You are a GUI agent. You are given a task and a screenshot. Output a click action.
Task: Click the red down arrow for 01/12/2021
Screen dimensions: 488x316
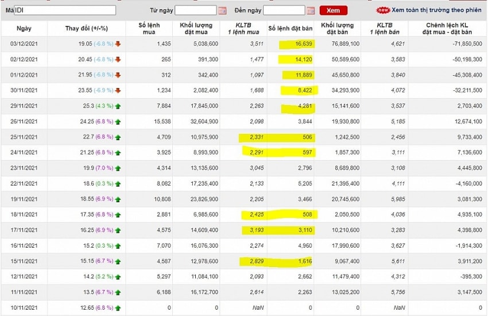(x=118, y=75)
